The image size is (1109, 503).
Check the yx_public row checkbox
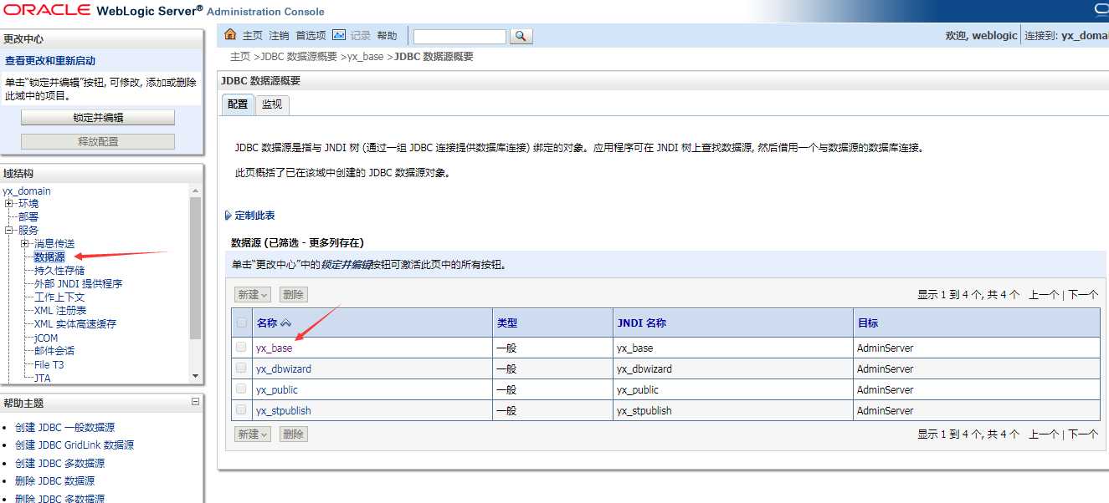(x=241, y=389)
